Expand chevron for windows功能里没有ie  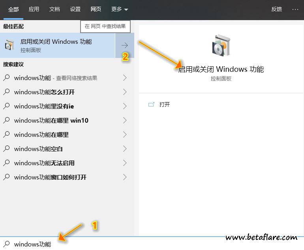[125, 106]
